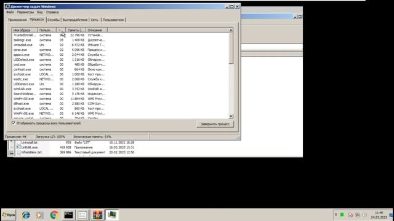Screen dimensions: 394x221
Task: Select the csrss.exe process row
Action: 121,50
